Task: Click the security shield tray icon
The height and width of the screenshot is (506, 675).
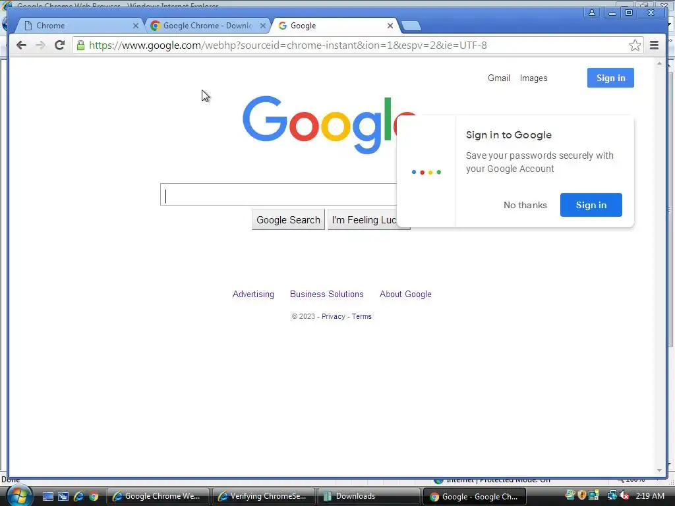Action: (x=582, y=495)
